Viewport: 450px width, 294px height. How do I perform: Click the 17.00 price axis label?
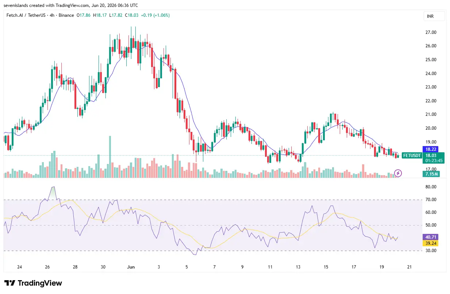[x=431, y=169]
